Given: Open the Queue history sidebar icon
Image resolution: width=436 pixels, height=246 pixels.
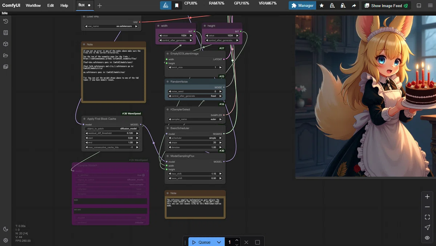Looking at the screenshot, I should (x=5, y=21).
